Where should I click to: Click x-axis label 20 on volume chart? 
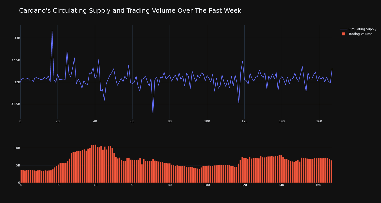[x=58, y=185]
